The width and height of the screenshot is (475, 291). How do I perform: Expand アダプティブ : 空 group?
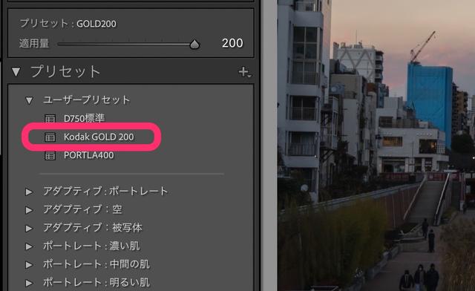pos(29,210)
